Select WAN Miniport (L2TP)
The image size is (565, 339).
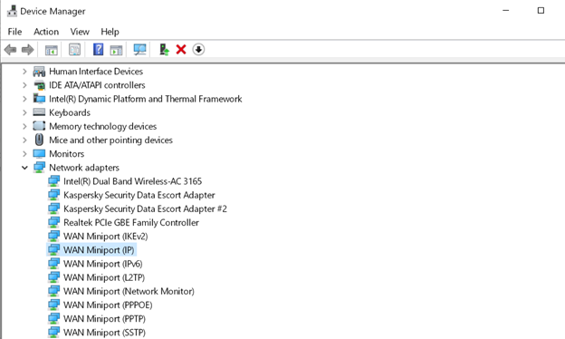pyautogui.click(x=104, y=277)
